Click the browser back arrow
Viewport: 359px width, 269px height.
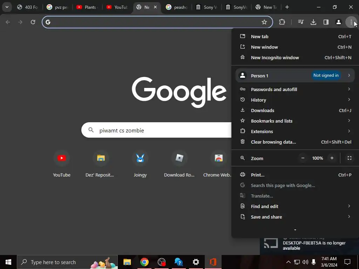(x=8, y=22)
